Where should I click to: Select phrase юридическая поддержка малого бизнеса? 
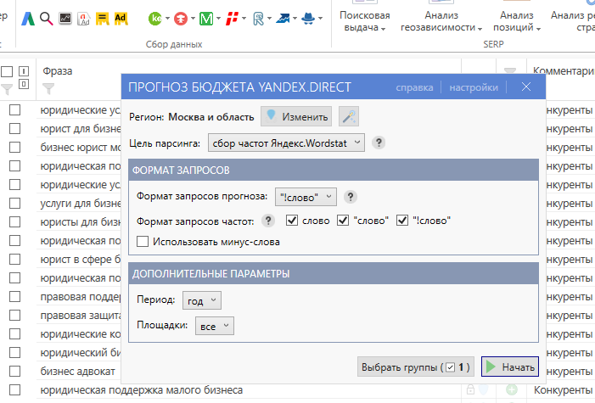coord(142,389)
